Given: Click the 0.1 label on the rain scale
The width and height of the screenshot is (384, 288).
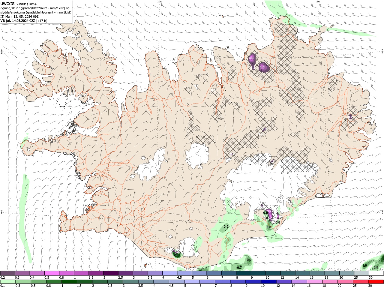Looking at the screenshot, I should (2, 286).
